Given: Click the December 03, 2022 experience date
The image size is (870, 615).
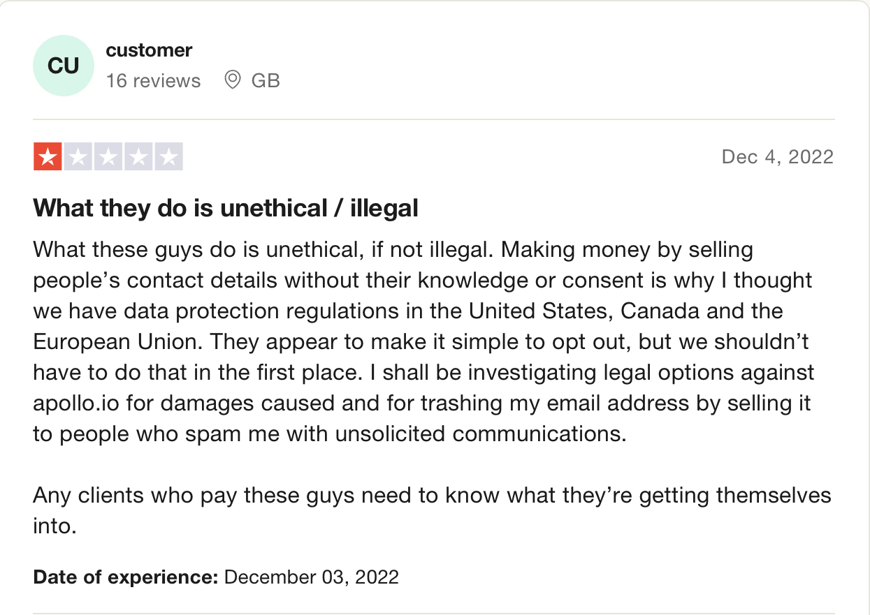Looking at the screenshot, I should [312, 577].
